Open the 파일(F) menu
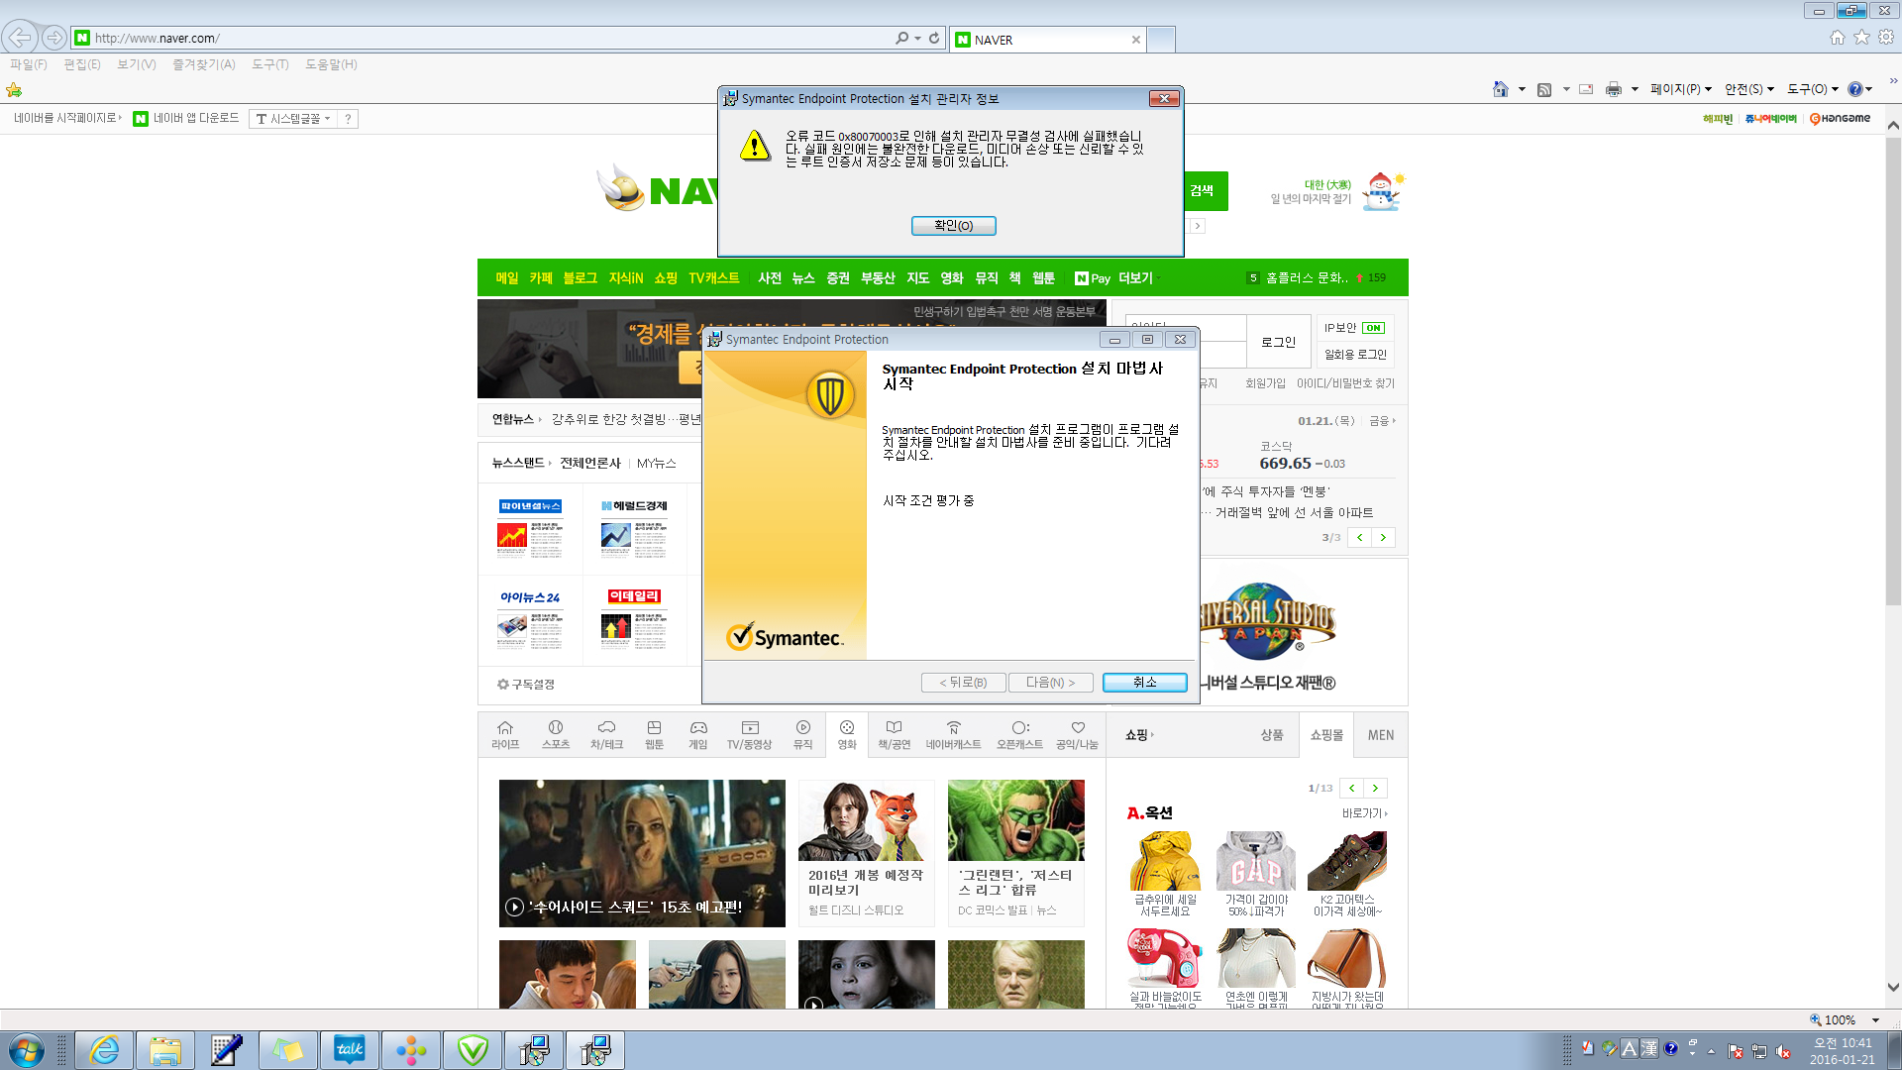 click(29, 64)
